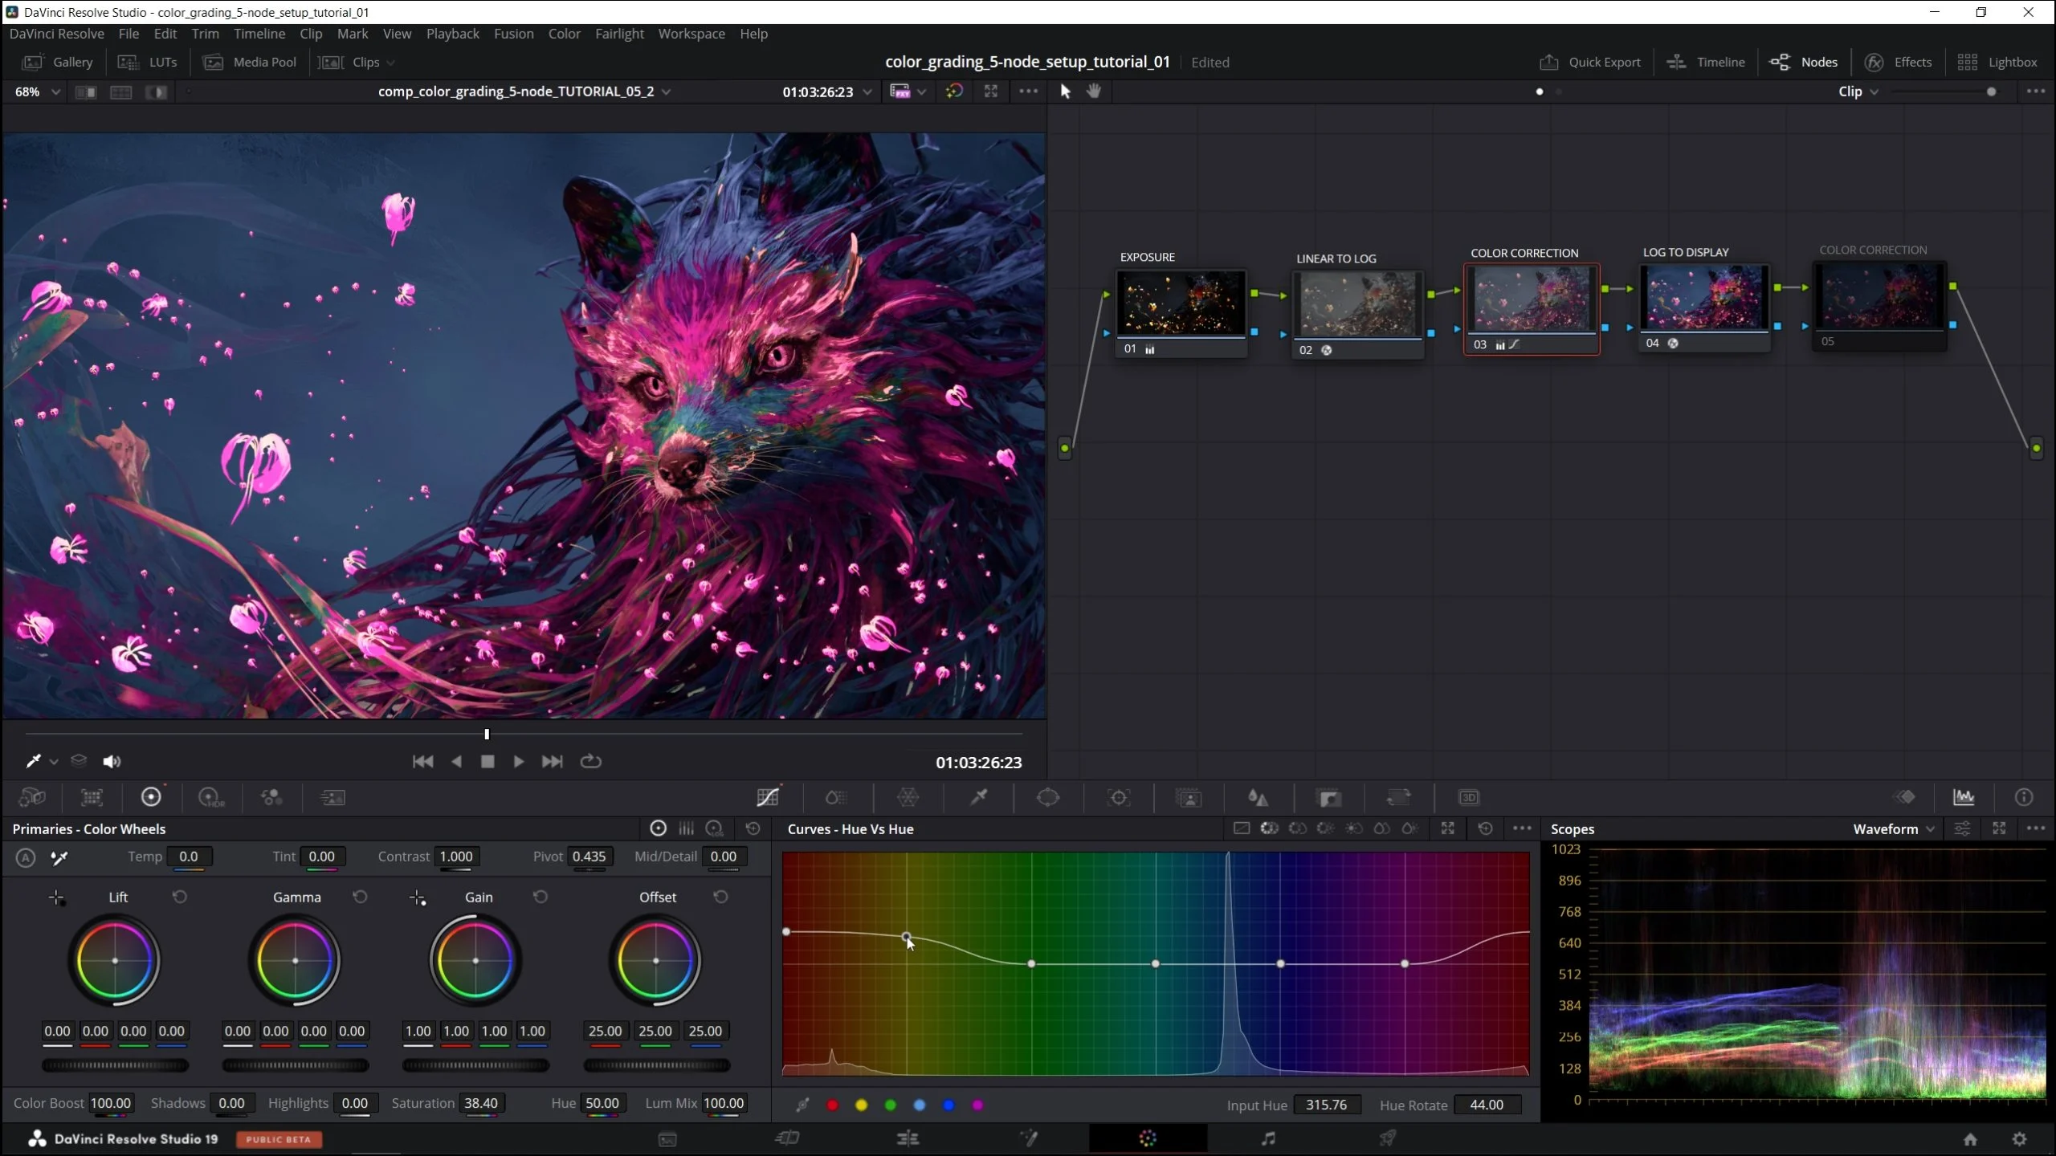Image resolution: width=2056 pixels, height=1156 pixels.
Task: Select the Qualifier eyedropper palette icon
Action: coord(978,797)
